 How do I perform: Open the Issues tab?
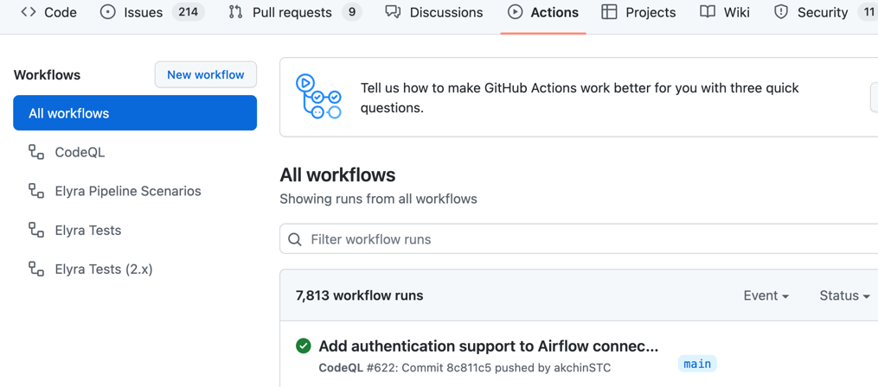(x=151, y=12)
